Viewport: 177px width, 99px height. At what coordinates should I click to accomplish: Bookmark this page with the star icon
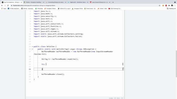pos(160,5)
